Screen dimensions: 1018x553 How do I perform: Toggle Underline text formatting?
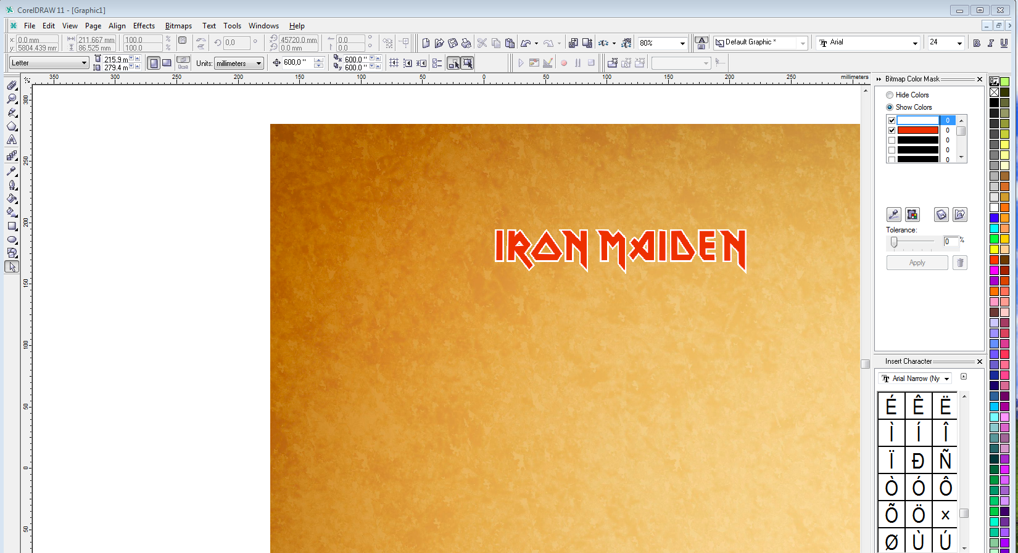point(1004,43)
